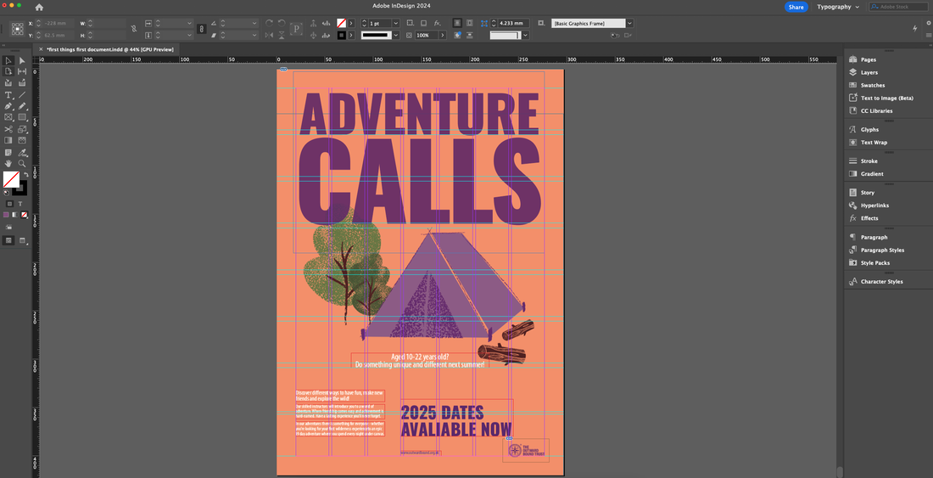The image size is (933, 478).
Task: Click the 4.233 mm corner size field
Action: (x=513, y=23)
